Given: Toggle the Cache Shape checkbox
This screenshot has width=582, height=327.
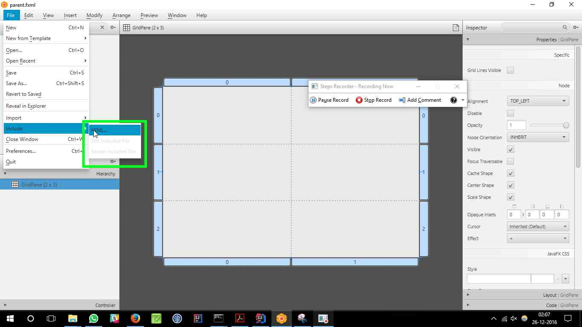Looking at the screenshot, I should [x=510, y=173].
